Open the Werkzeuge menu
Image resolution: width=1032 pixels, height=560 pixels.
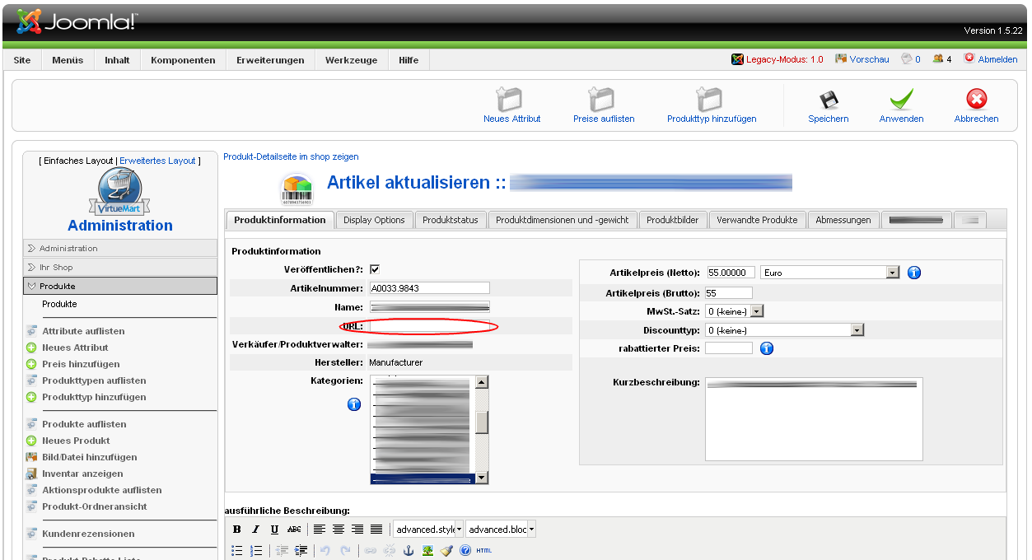pos(351,60)
